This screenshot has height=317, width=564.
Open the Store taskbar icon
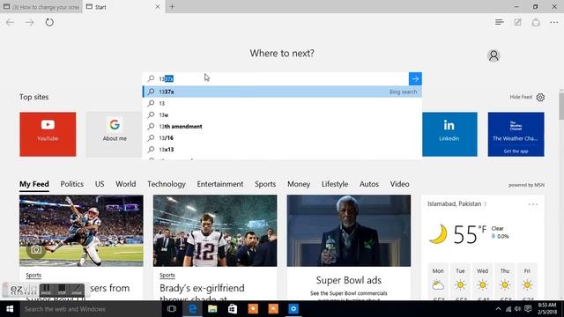point(233,309)
